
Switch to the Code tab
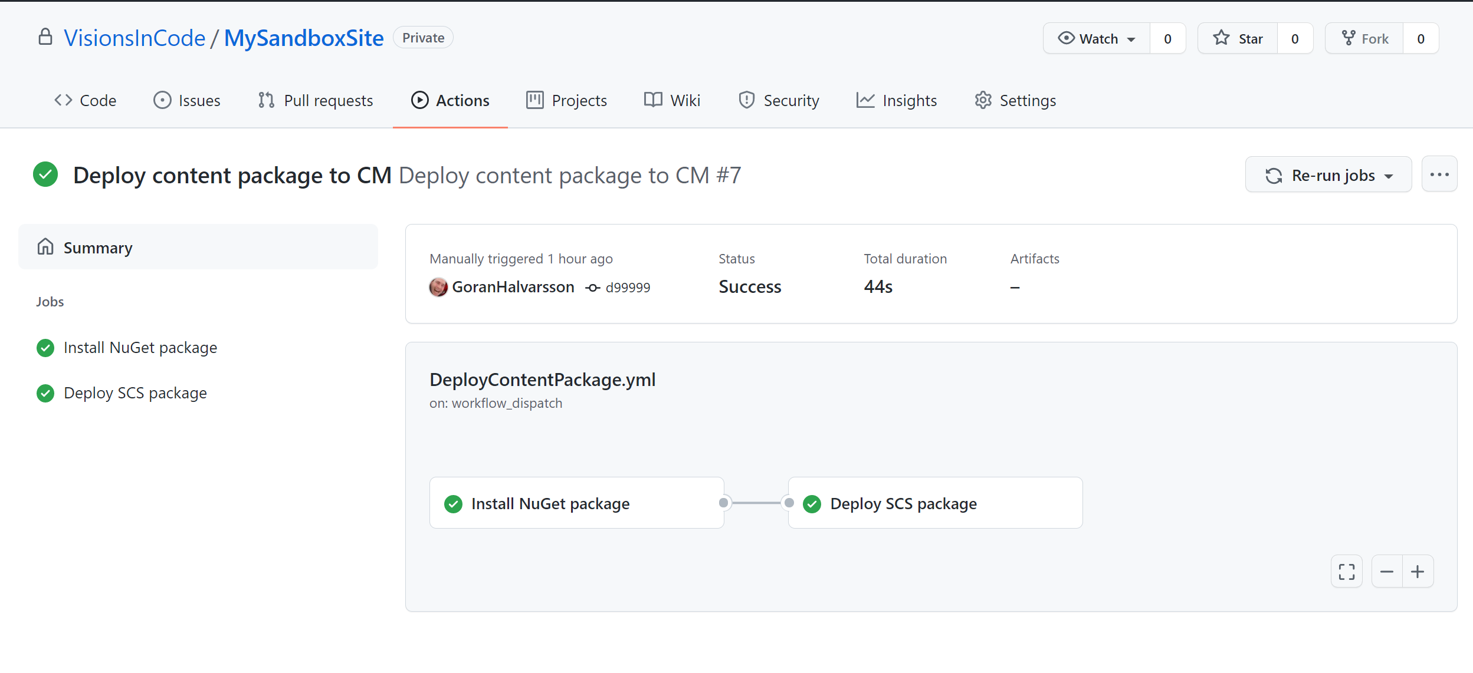point(86,101)
